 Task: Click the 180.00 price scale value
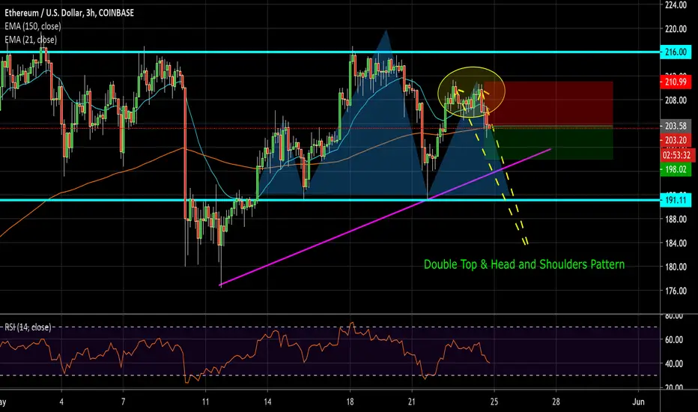coord(676,267)
